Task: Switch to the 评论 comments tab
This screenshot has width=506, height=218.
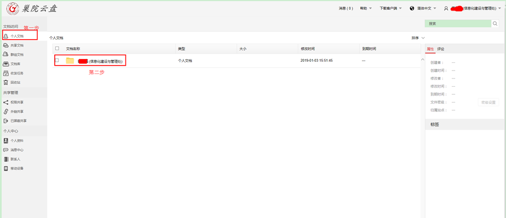Action: (x=440, y=49)
